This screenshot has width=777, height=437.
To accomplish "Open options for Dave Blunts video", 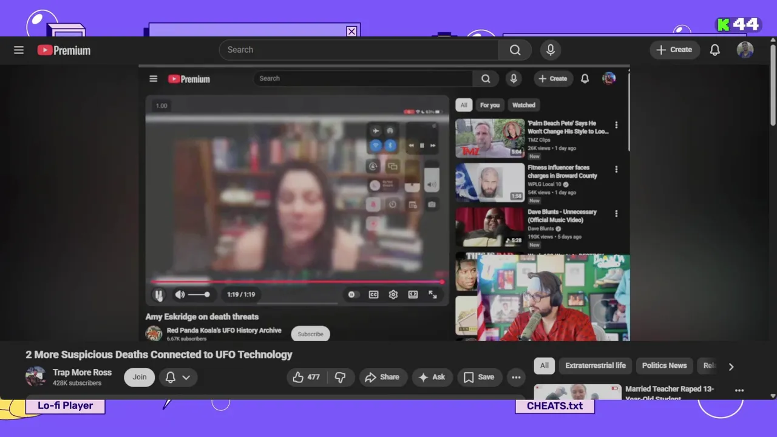I will click(616, 214).
